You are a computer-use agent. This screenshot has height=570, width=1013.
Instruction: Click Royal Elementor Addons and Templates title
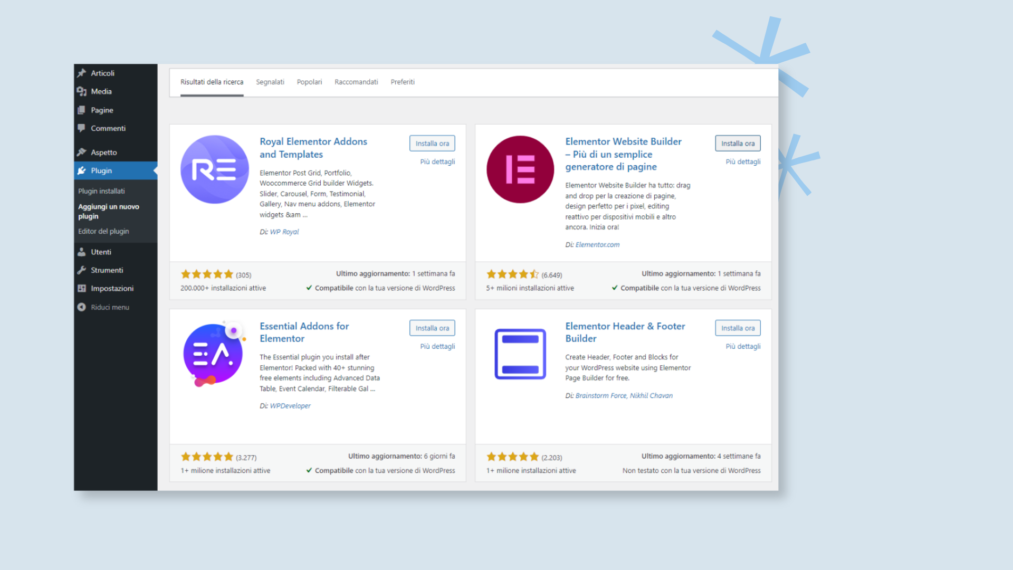pyautogui.click(x=313, y=148)
